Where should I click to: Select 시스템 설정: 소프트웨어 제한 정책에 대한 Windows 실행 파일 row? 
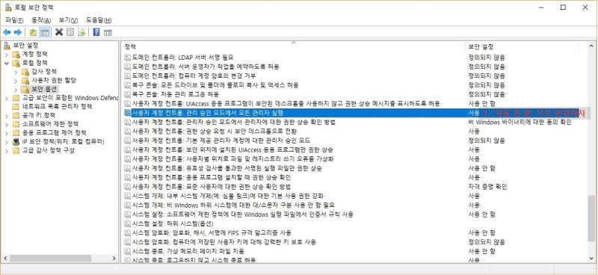click(242, 214)
